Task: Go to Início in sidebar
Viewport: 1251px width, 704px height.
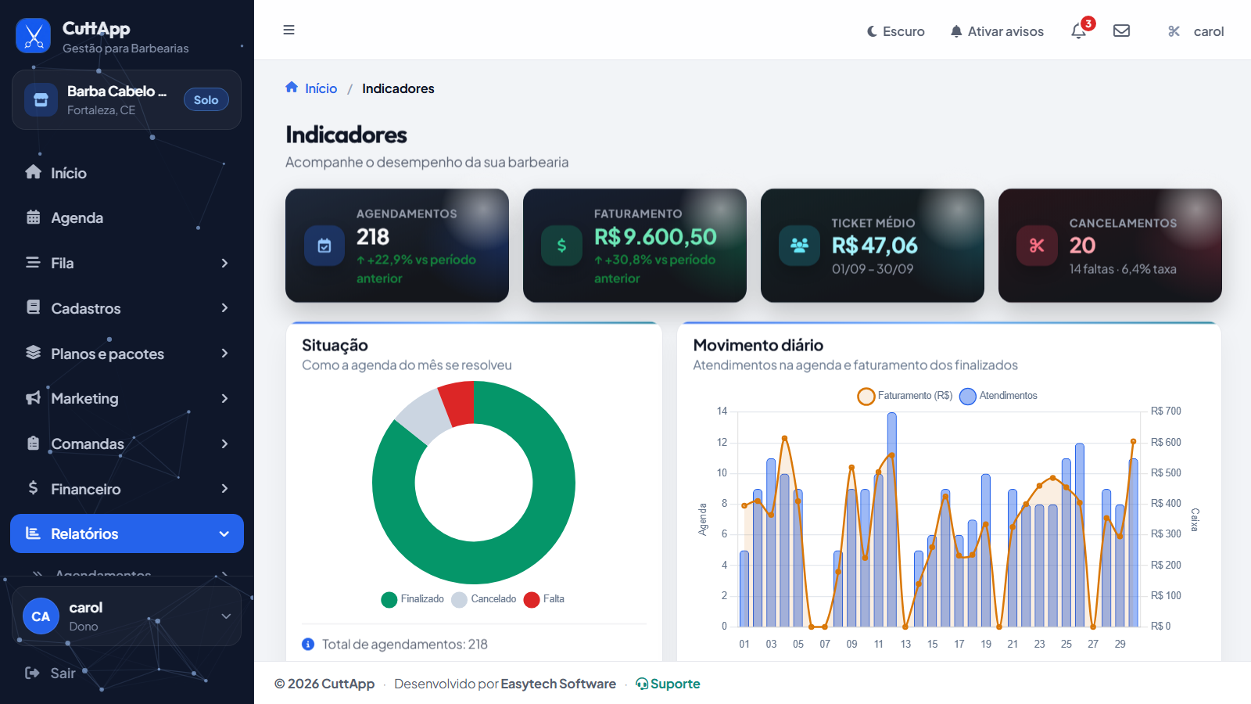Action: 127,173
